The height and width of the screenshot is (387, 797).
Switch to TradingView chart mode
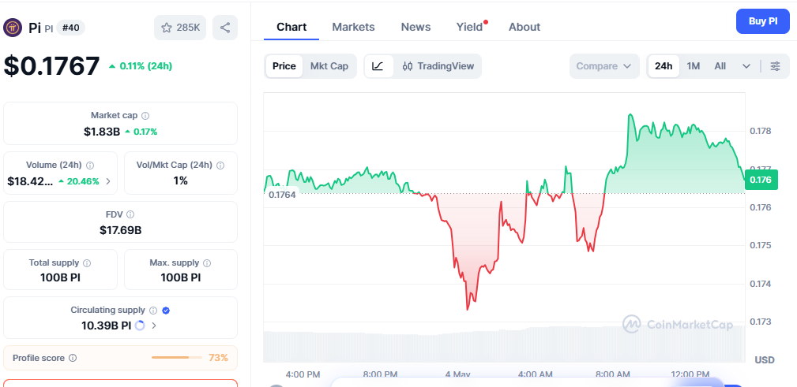tap(438, 66)
